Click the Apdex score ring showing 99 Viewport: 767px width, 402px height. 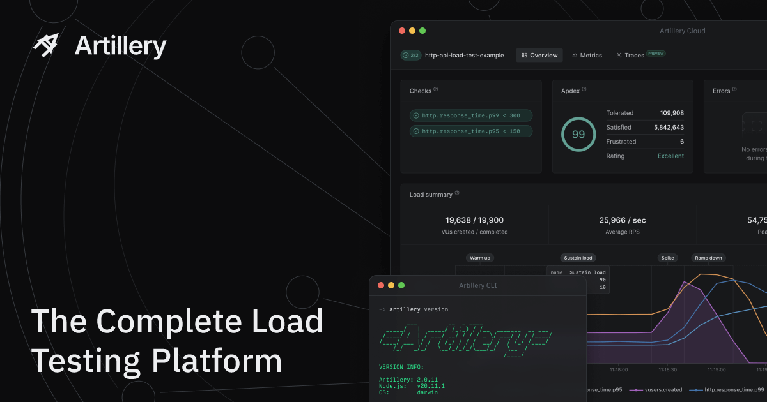[x=578, y=135]
